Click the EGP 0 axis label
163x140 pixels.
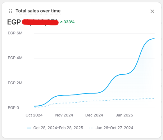(x=13, y=108)
